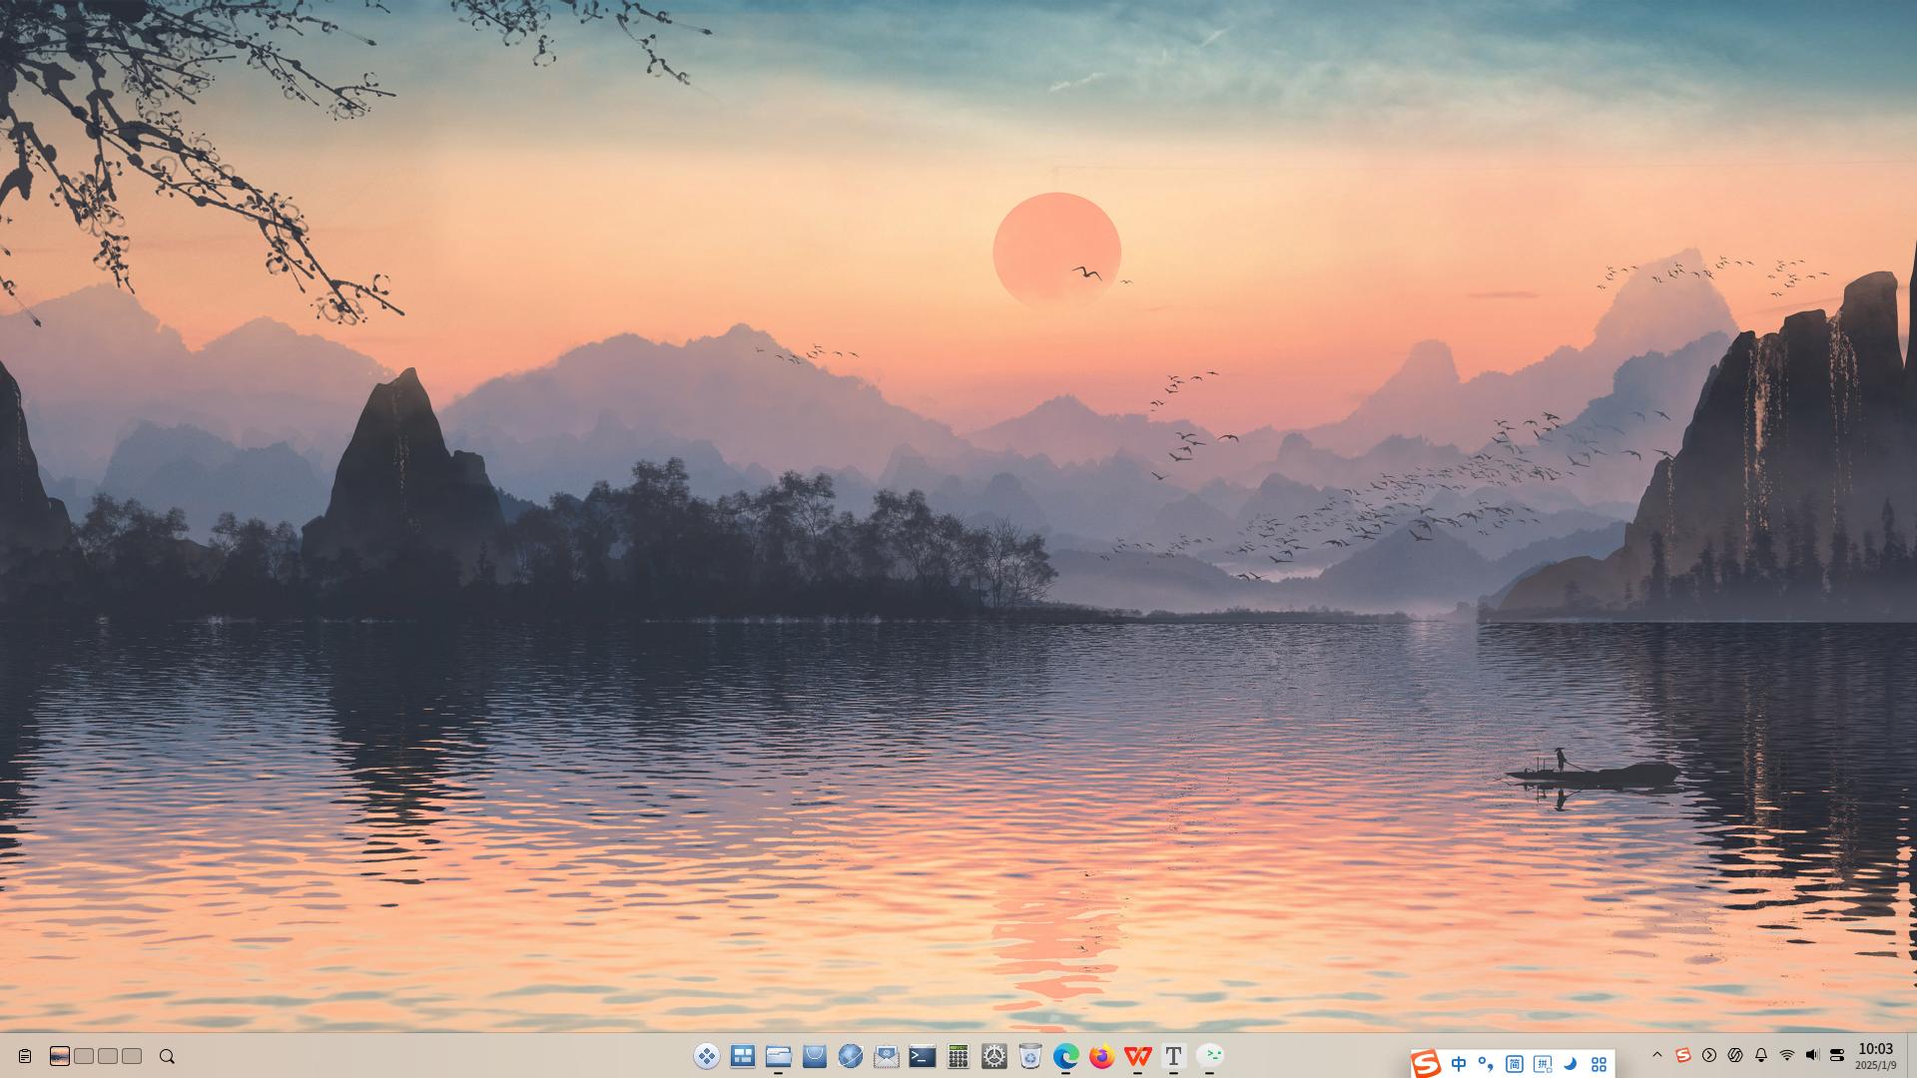This screenshot has width=1917, height=1078.
Task: Toggle the moon night-mode icon on the input bar
Action: pos(1571,1064)
